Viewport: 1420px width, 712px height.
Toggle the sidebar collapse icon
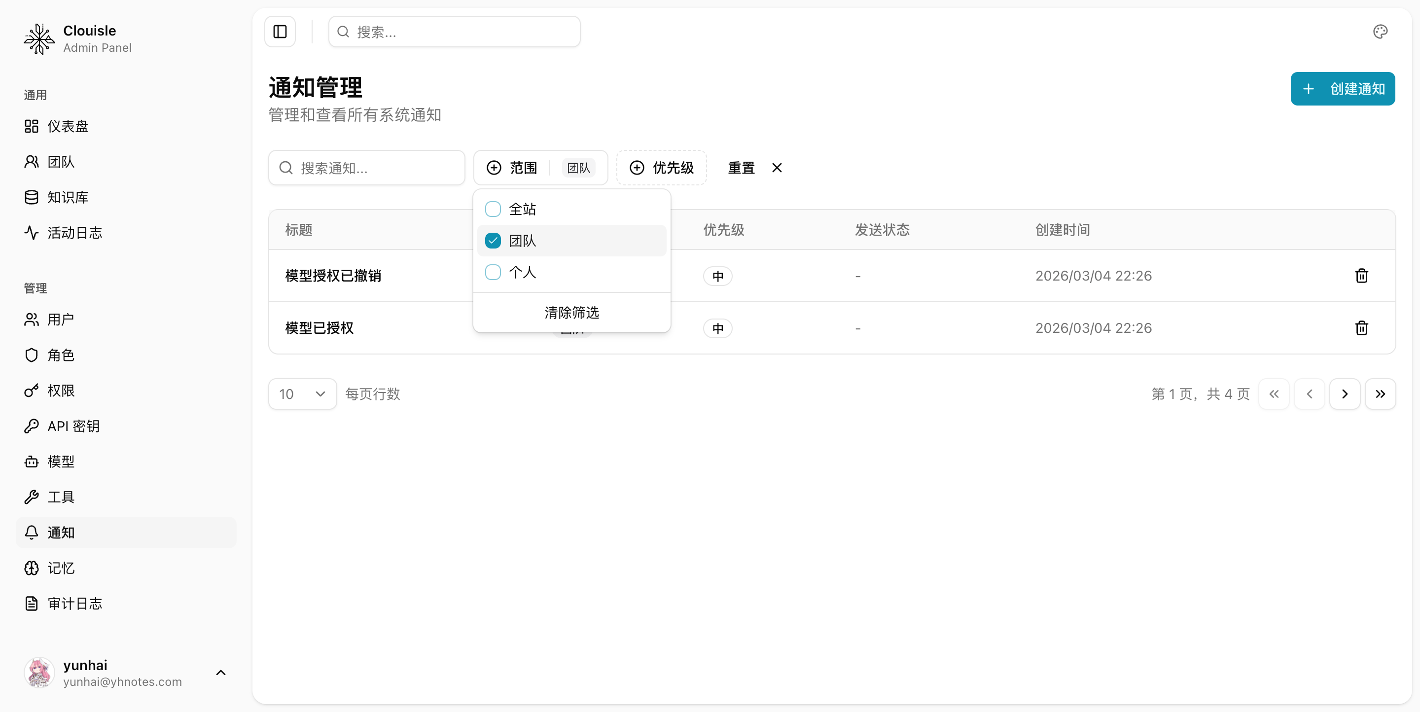[280, 32]
